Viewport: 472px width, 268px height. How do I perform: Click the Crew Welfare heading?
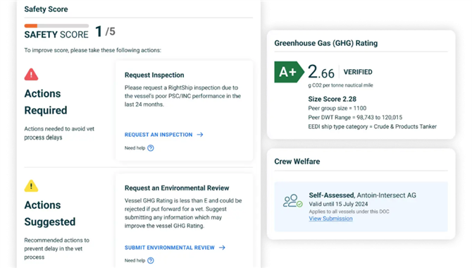[297, 162]
